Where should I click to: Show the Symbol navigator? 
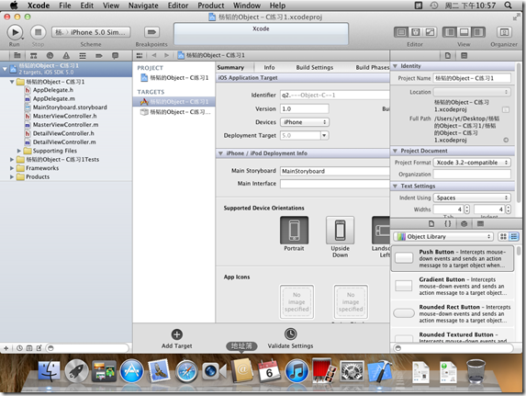pyautogui.click(x=34, y=55)
